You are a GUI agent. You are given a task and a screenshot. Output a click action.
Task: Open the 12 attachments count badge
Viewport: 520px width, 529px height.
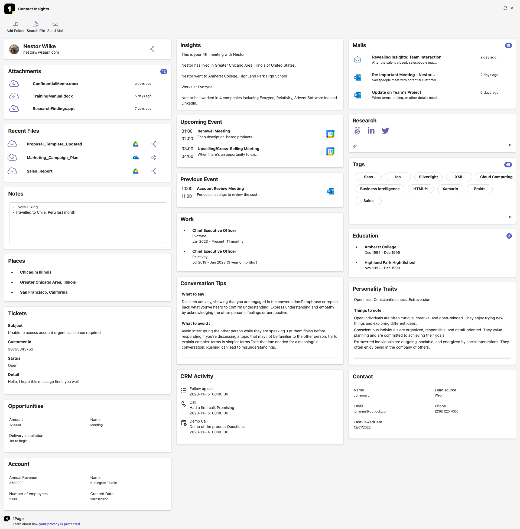pos(164,72)
